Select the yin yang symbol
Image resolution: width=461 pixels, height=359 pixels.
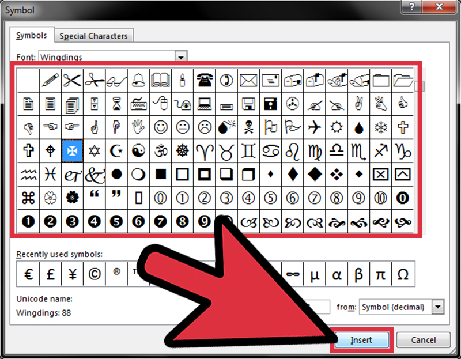pos(138,151)
